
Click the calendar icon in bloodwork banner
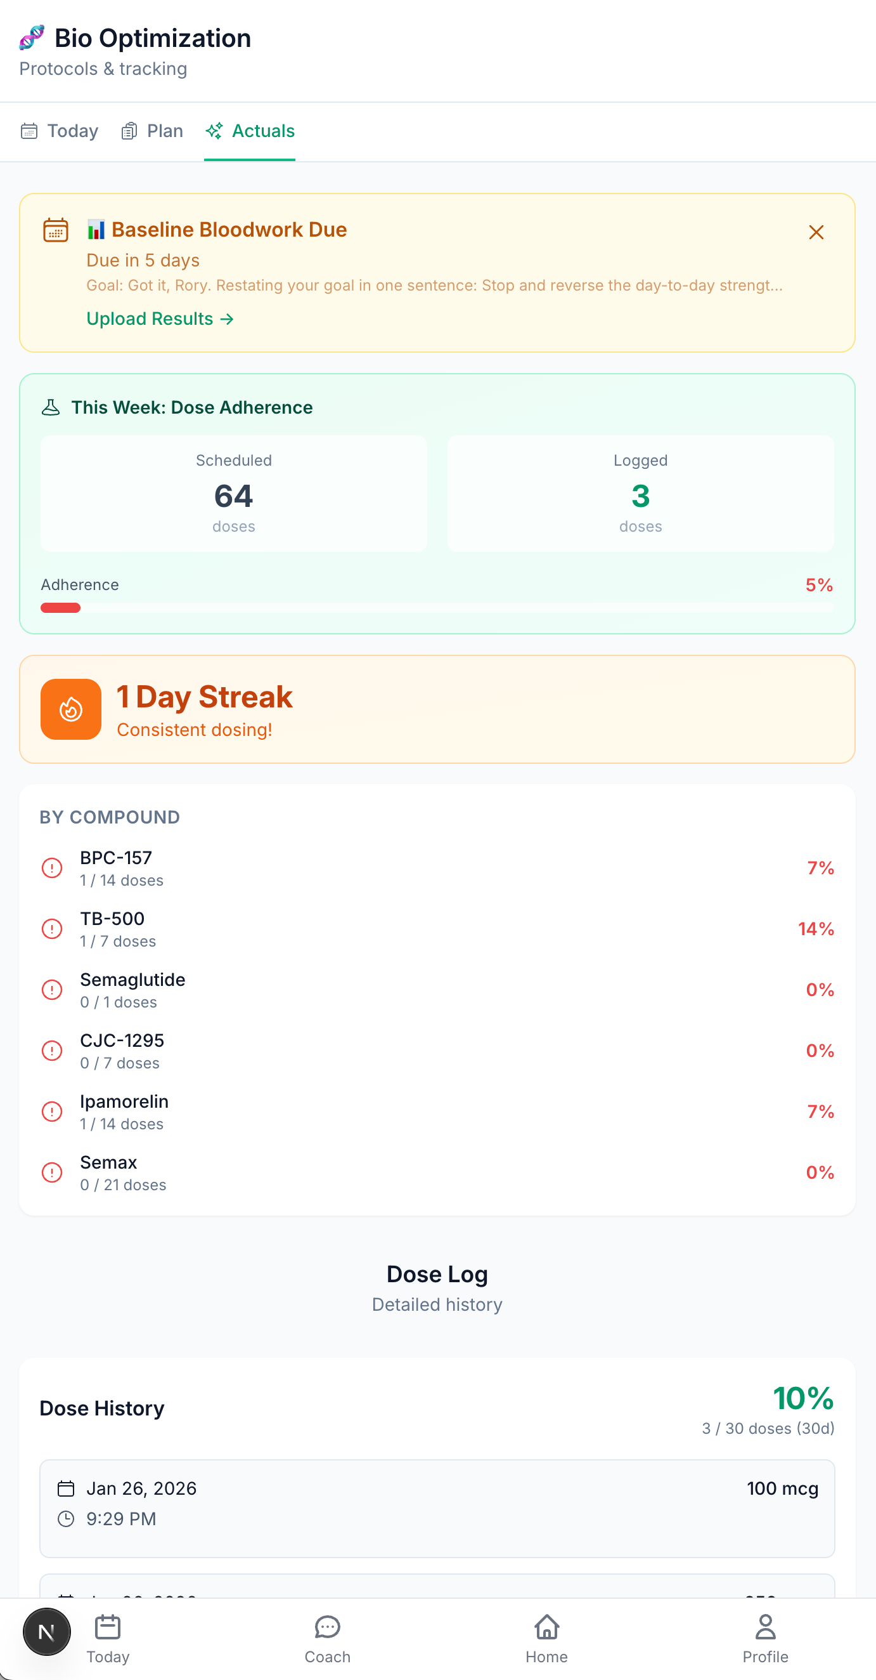[55, 230]
